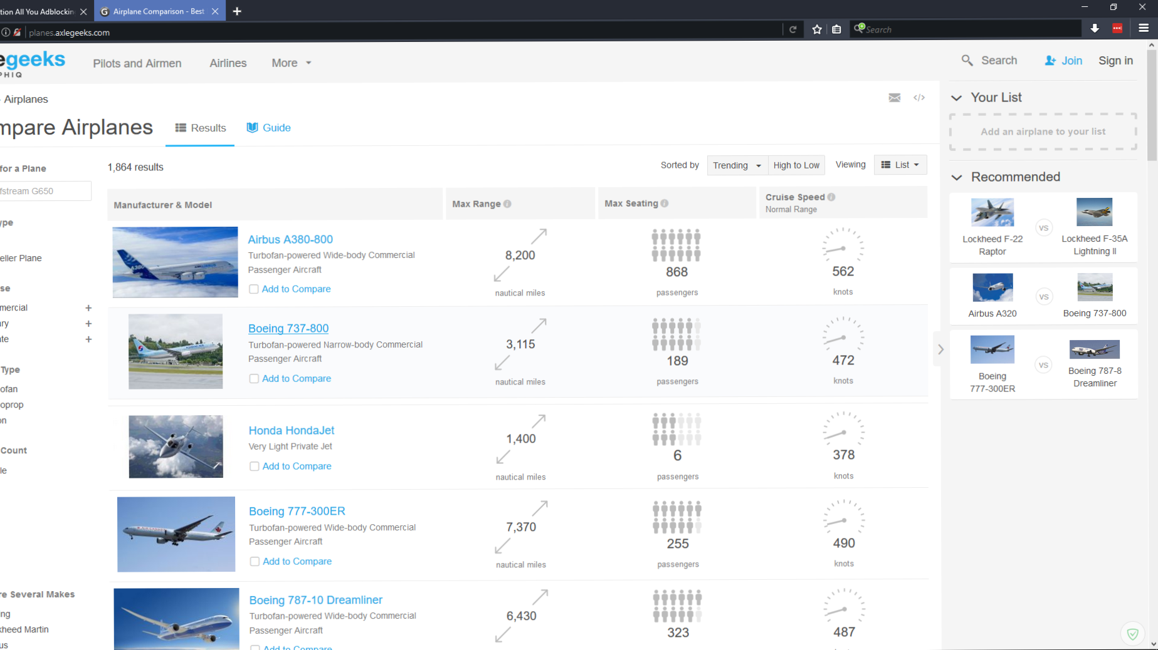Open a new browser tab with the plus icon
Viewport: 1158px width, 650px height.
(x=237, y=11)
